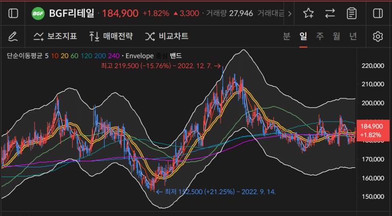Toggle the 200-day moving average line

[x=99, y=56]
